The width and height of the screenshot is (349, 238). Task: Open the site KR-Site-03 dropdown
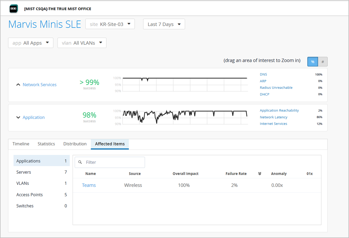tap(110, 24)
